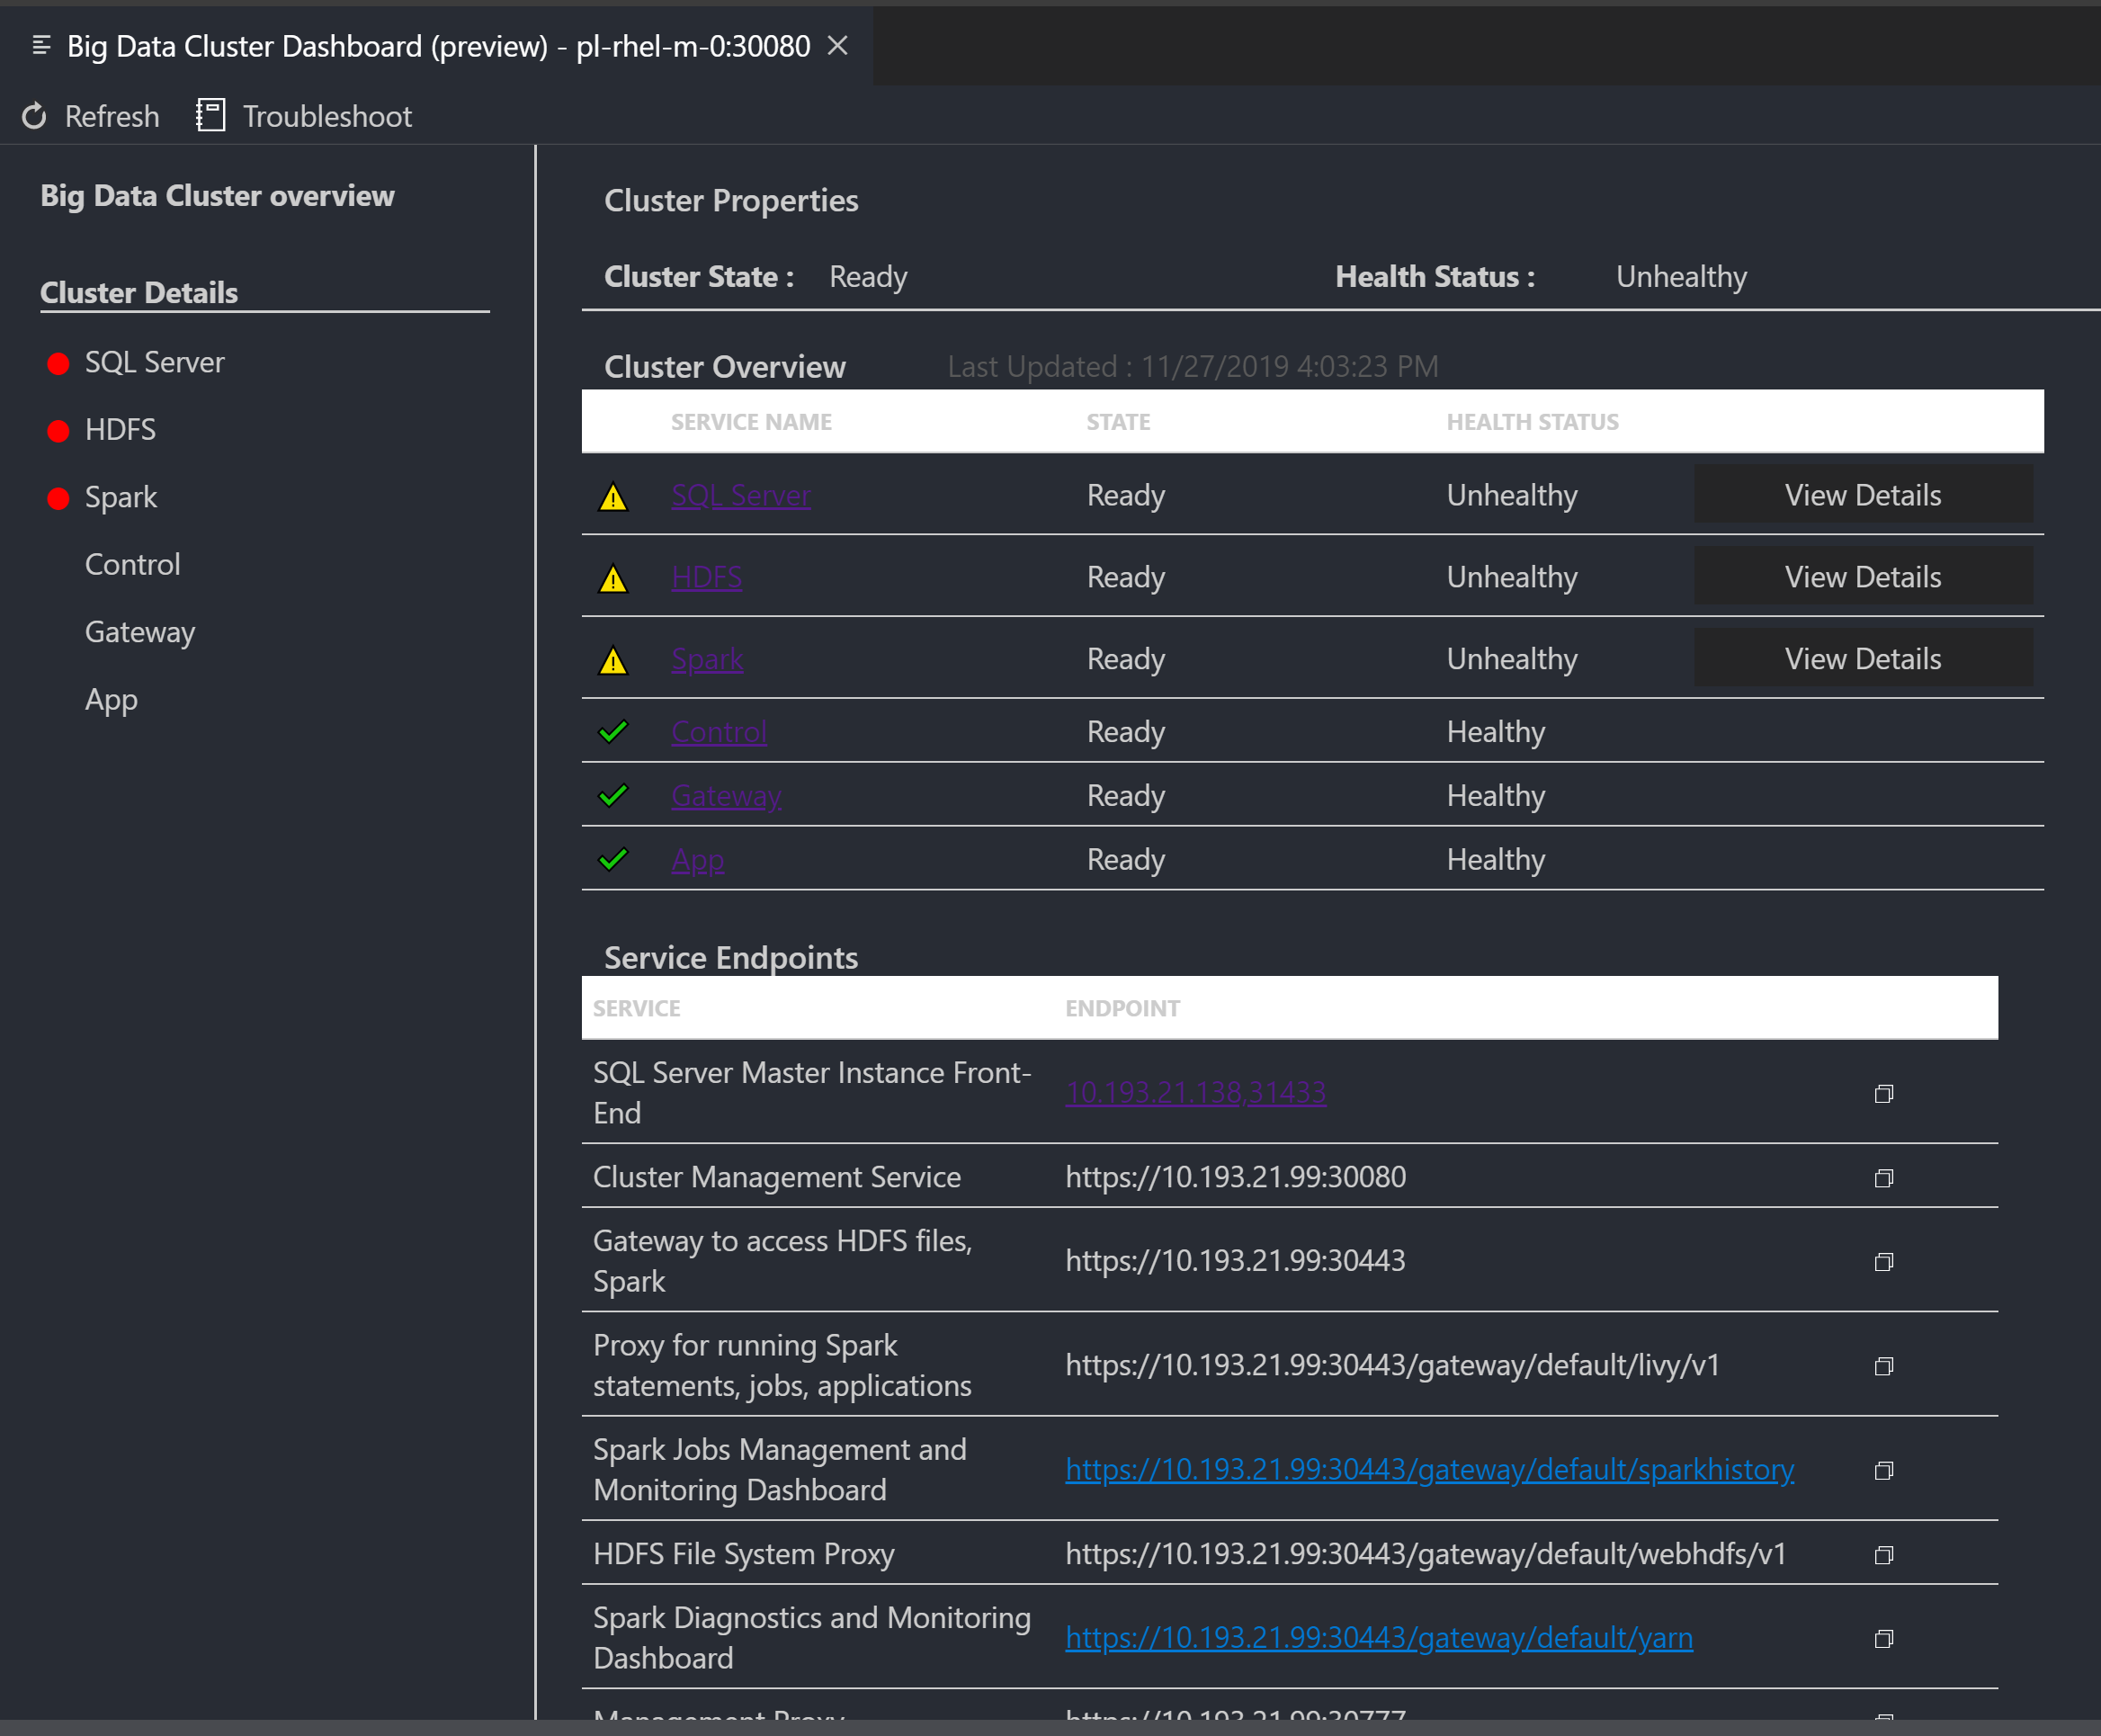
Task: Click the warning icon next to HDFS service
Action: [612, 577]
